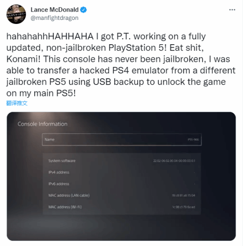This screenshot has height=246, width=243.
Task: Click the Console Information heading in image
Action: coord(42,124)
